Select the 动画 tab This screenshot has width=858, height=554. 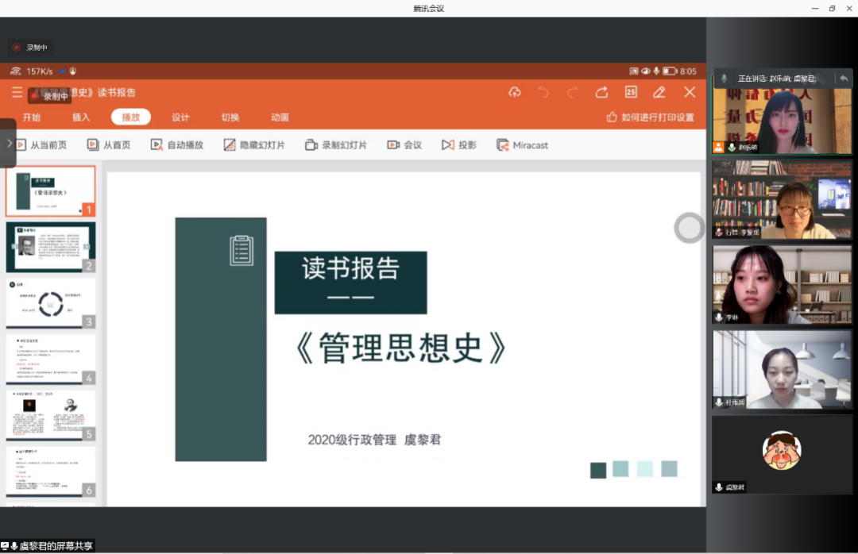coord(280,117)
